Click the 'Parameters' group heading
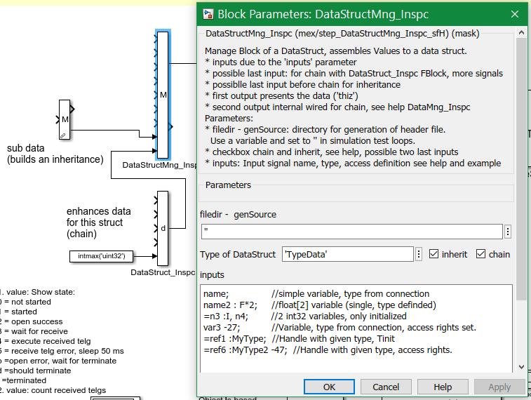Image resolution: width=531 pixels, height=400 pixels. (x=228, y=185)
